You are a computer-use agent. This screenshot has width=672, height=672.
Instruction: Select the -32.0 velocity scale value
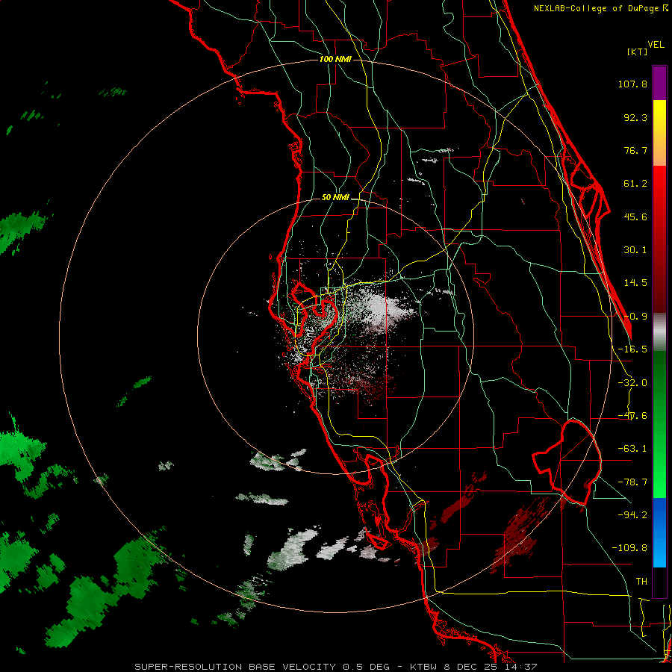[x=632, y=383]
